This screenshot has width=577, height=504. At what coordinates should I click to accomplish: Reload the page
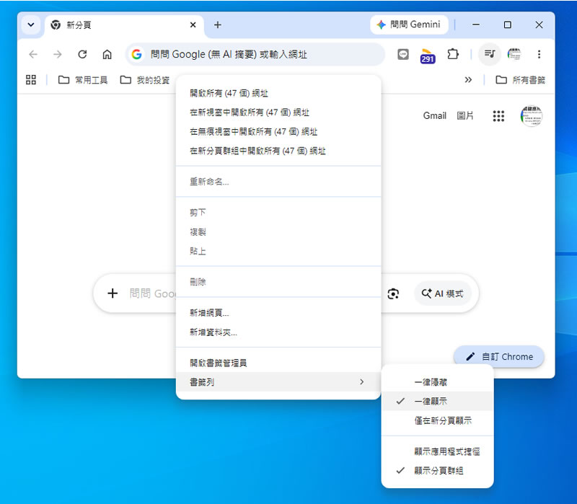coord(82,55)
